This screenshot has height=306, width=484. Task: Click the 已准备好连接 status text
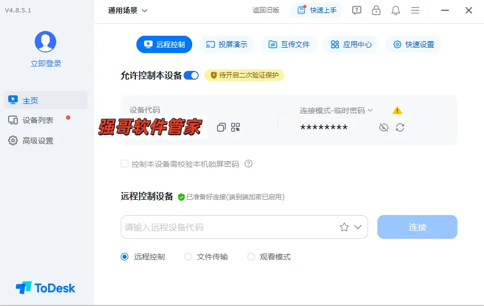[x=236, y=197]
